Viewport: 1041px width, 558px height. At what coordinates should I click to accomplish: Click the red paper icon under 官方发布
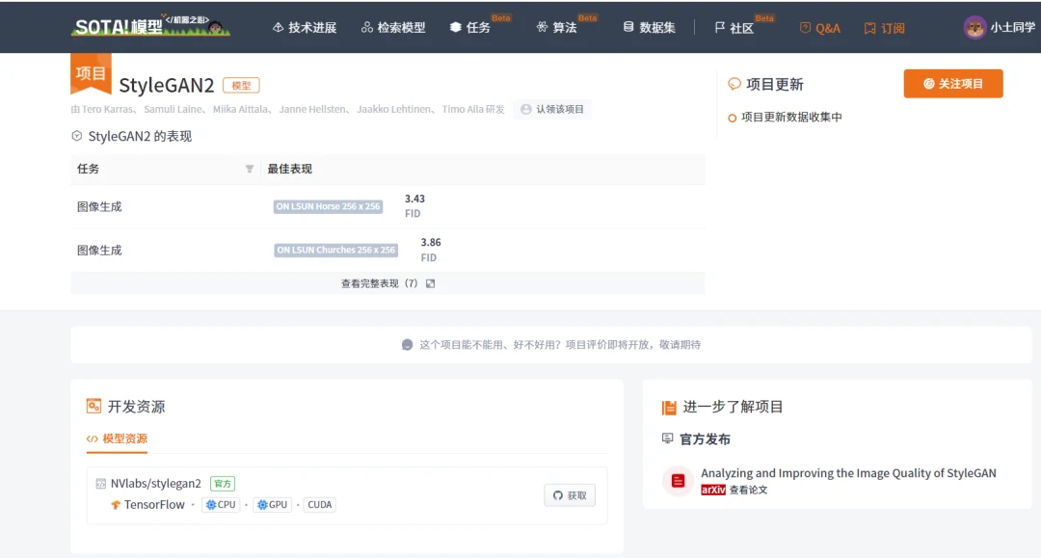(678, 481)
